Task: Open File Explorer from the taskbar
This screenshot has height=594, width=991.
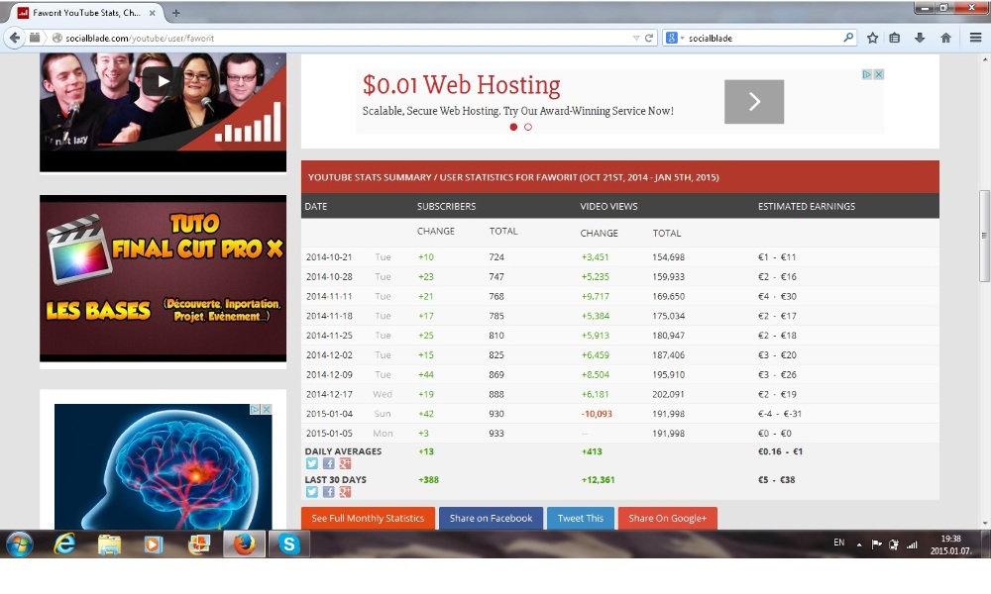Action: [x=109, y=544]
